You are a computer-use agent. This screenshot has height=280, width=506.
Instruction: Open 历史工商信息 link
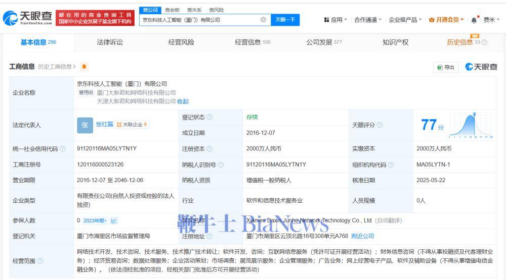coord(57,67)
